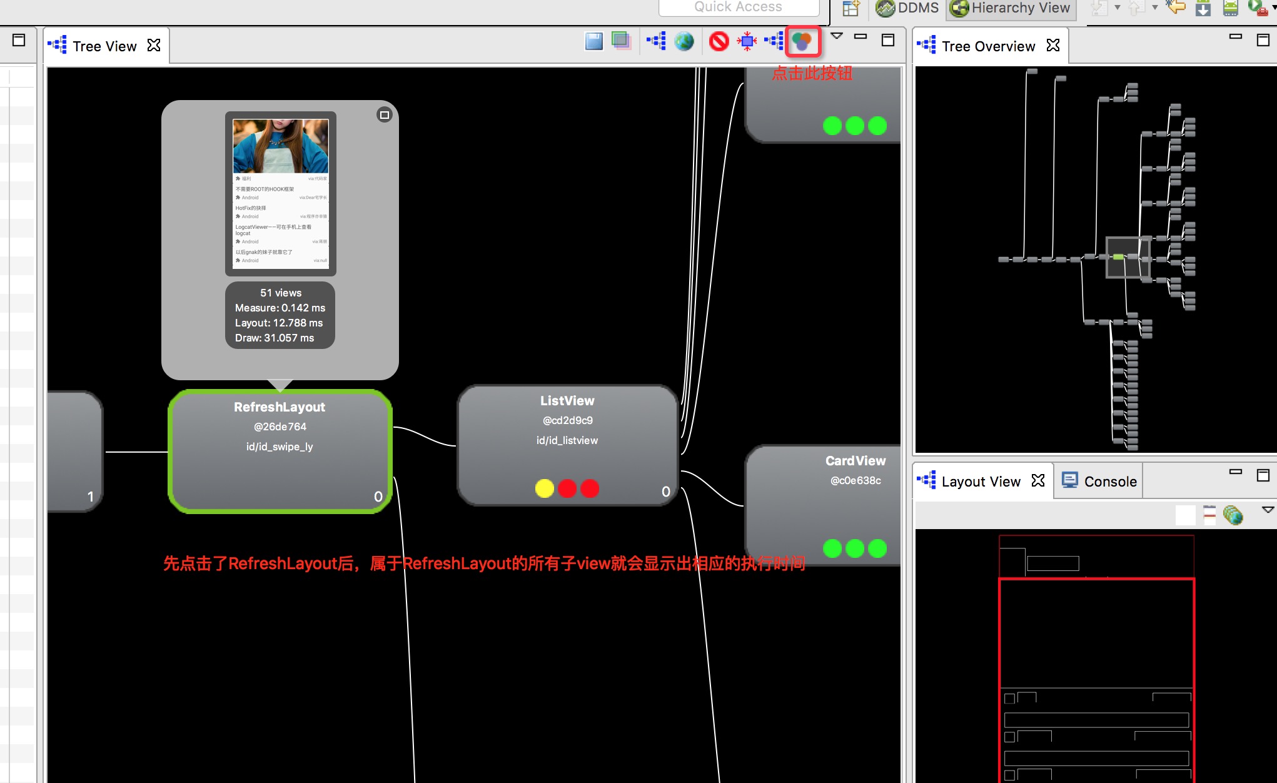1277x783 pixels.
Task: Click the left sidebar panel maximize icon
Action: pyautogui.click(x=19, y=40)
